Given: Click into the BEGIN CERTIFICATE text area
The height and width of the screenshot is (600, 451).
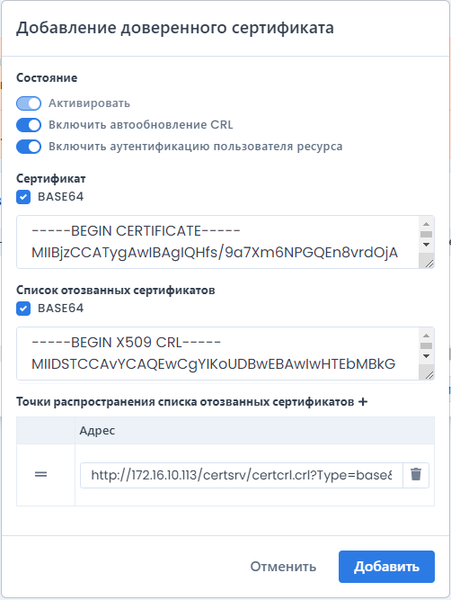Looking at the screenshot, I should click(x=217, y=242).
